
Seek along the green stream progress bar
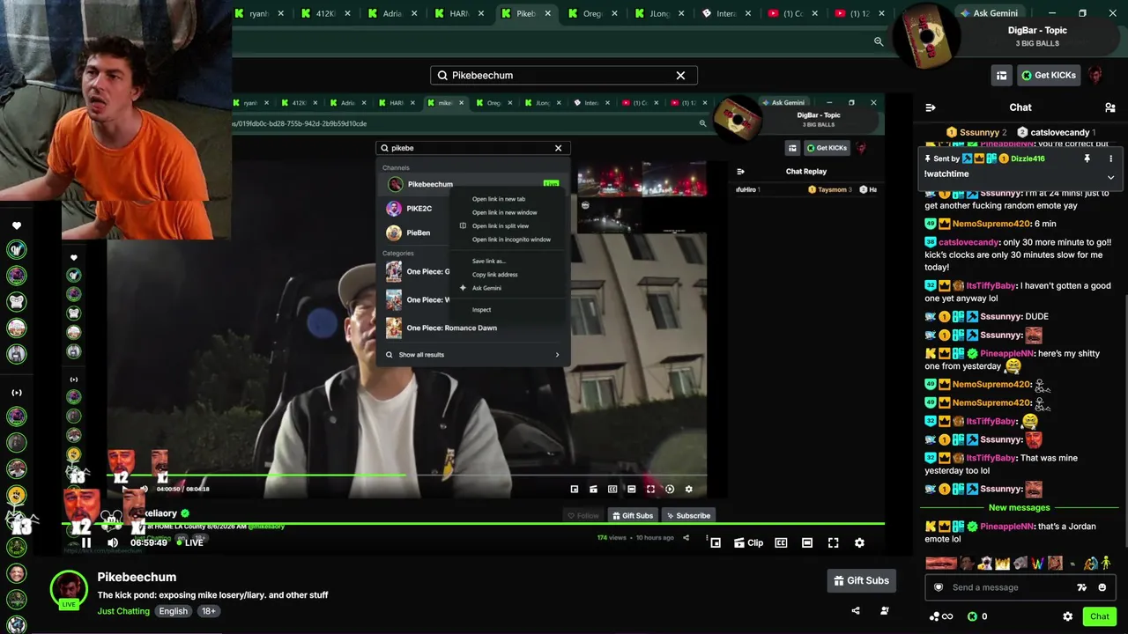[x=472, y=526]
